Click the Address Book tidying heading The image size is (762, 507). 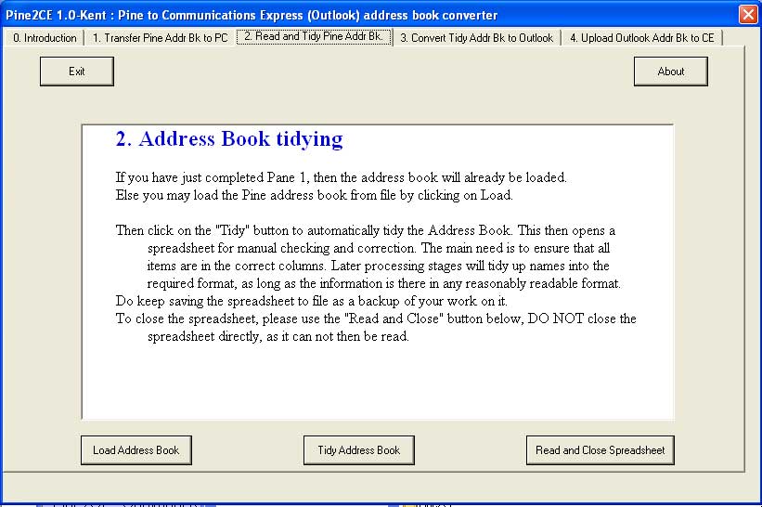click(x=229, y=139)
